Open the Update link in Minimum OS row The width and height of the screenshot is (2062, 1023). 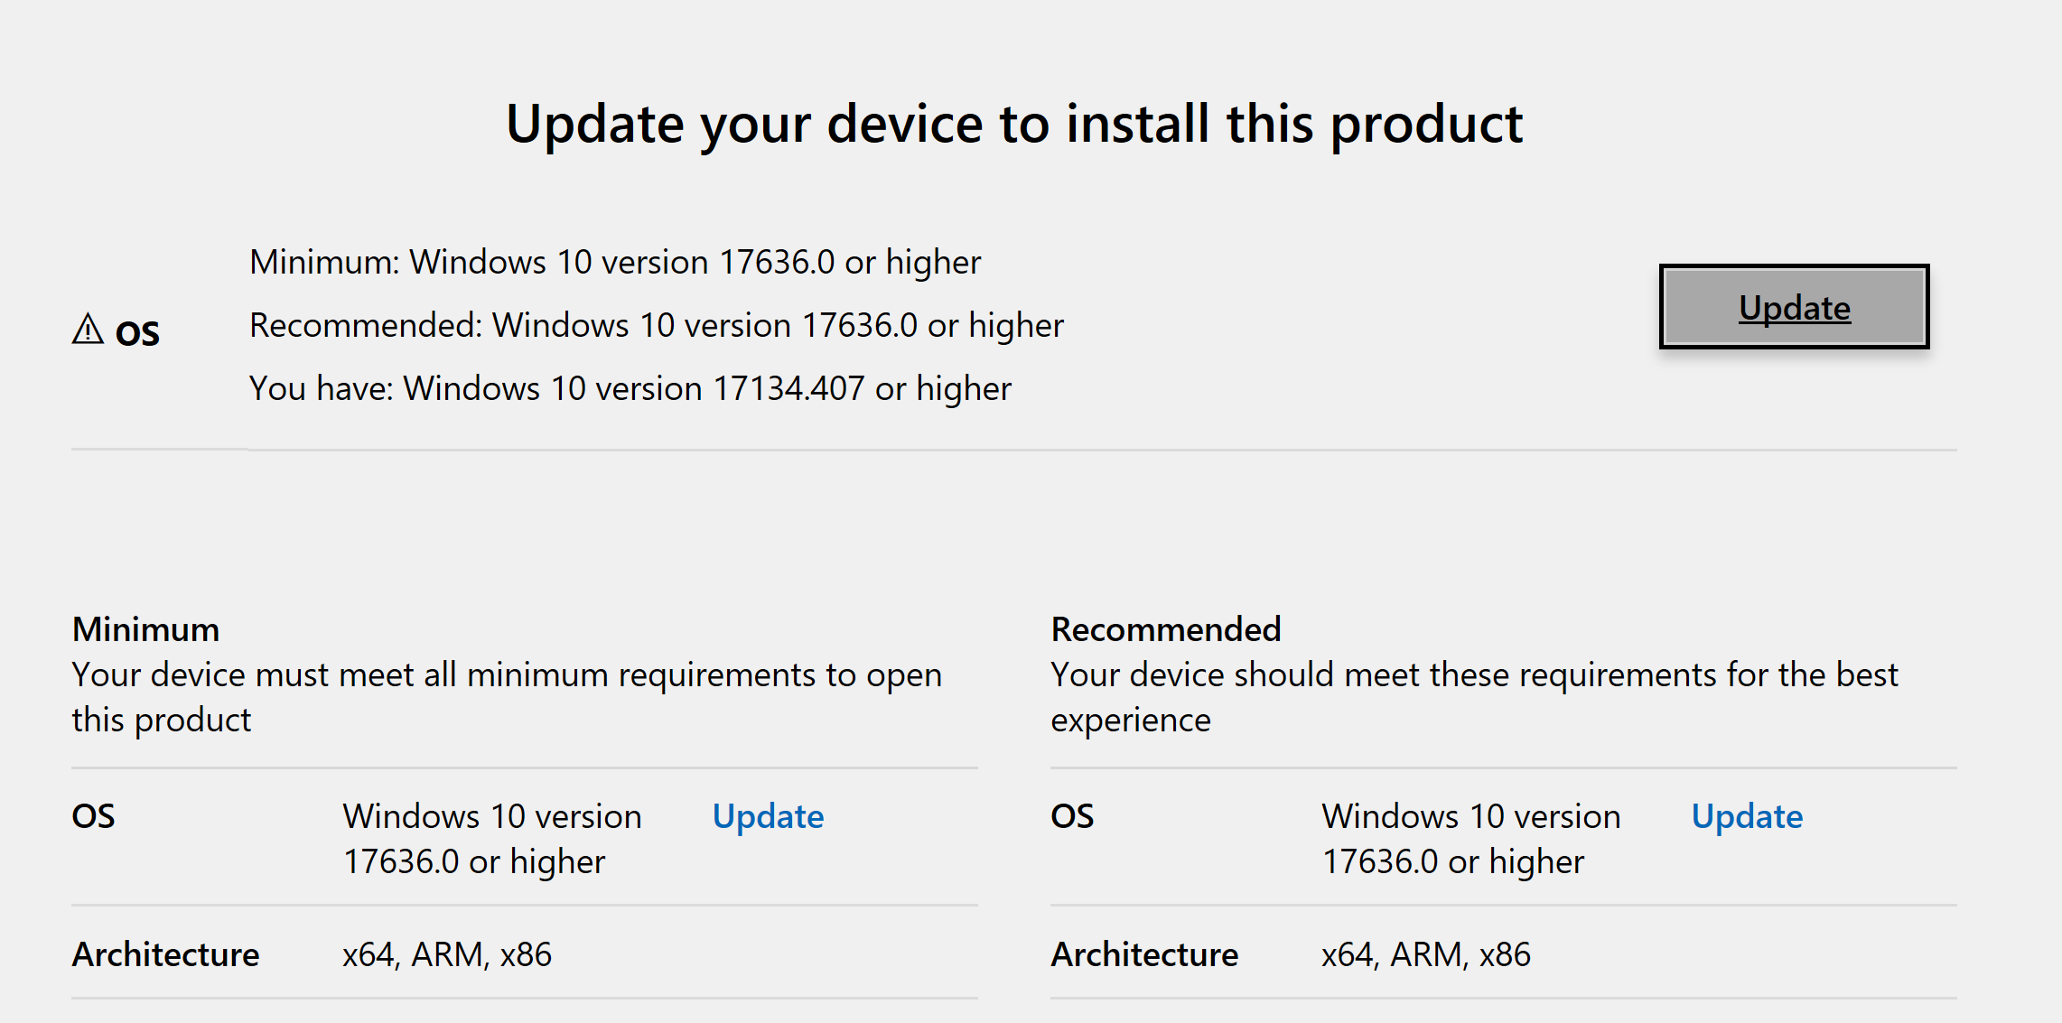(768, 816)
